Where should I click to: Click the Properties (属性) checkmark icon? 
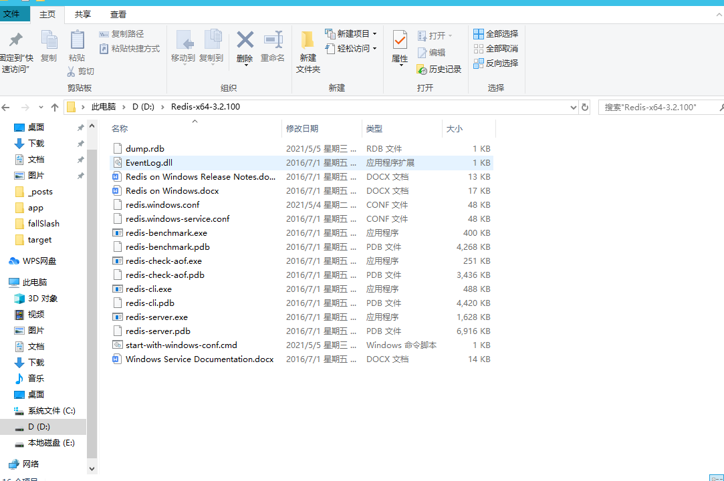coord(400,40)
